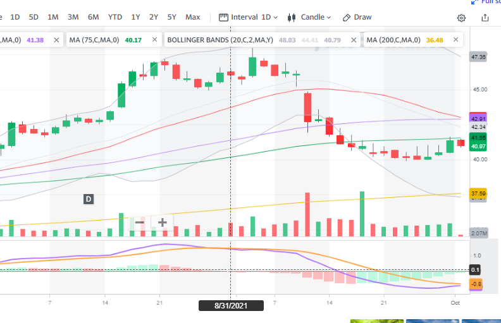Zoom out with the minus button
This screenshot has height=323, width=501.
pyautogui.click(x=140, y=222)
